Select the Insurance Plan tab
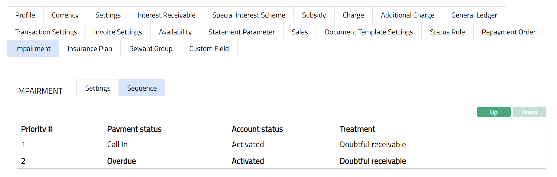 point(90,49)
